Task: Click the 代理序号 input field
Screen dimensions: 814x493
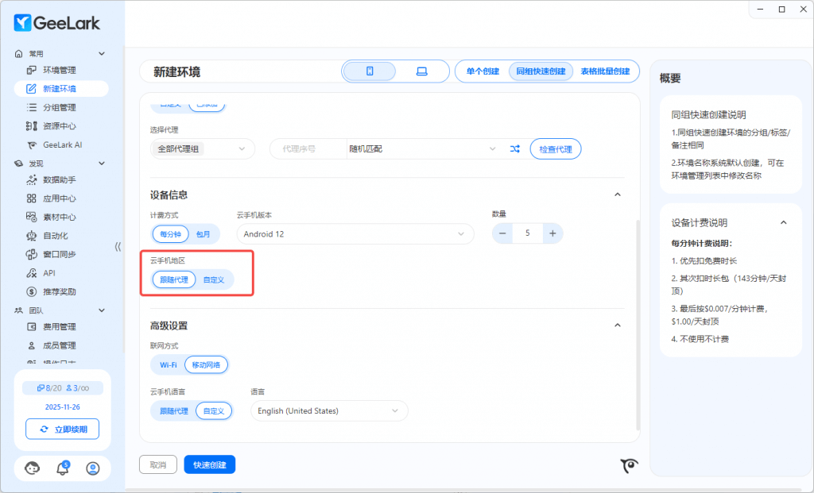Action: pyautogui.click(x=307, y=148)
